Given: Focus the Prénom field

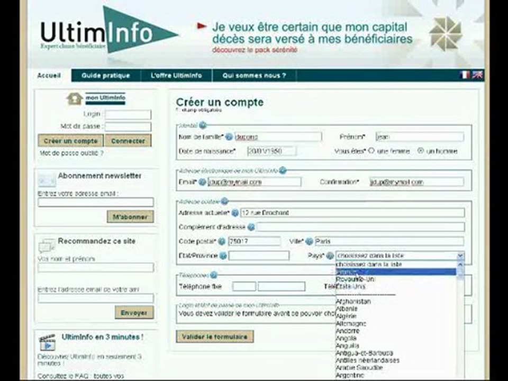Looking at the screenshot, I should click(420, 137).
